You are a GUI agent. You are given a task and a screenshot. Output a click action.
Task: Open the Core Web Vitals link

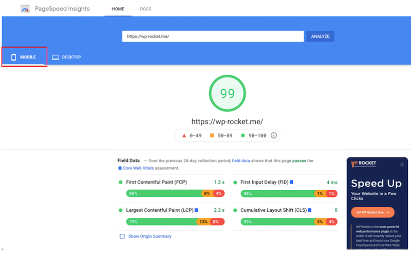138,168
